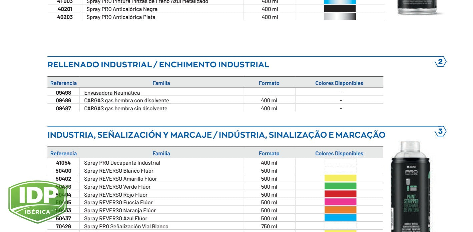Click '400 ml' in the Anticalórica Negra row
This screenshot has width=473, height=232.
(270, 9)
